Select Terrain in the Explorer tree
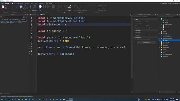 pos(165,22)
